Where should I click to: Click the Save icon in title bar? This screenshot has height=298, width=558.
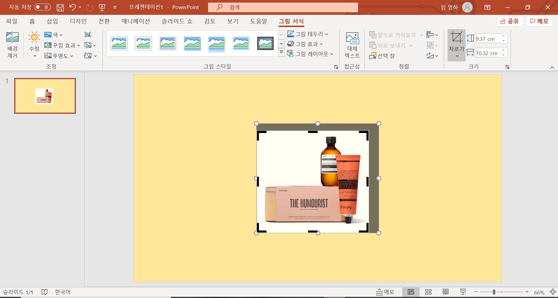pos(60,7)
